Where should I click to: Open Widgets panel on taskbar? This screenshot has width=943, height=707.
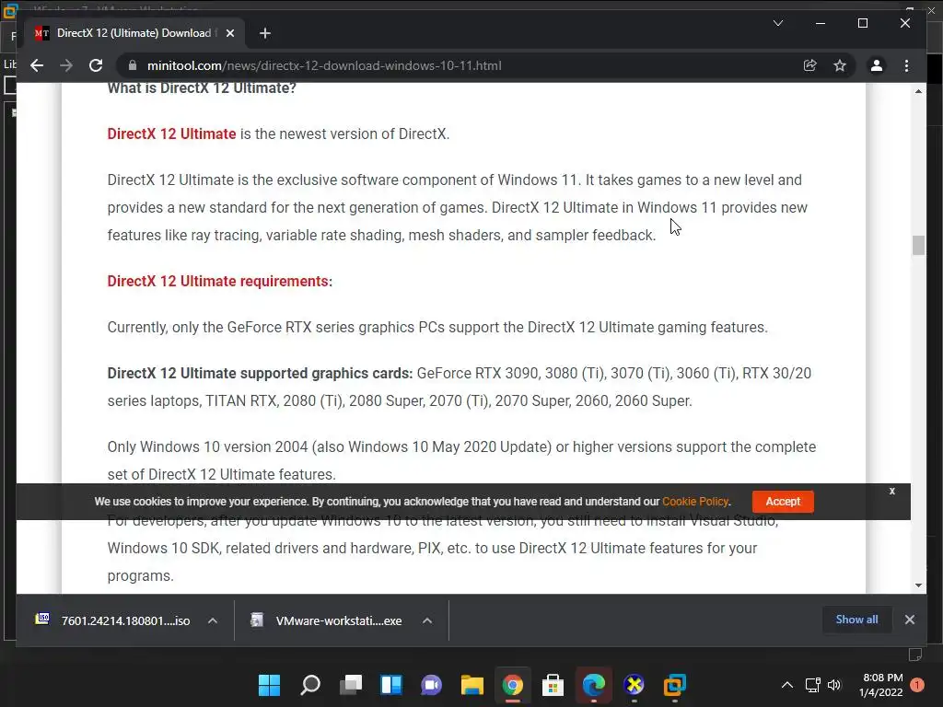tap(390, 685)
